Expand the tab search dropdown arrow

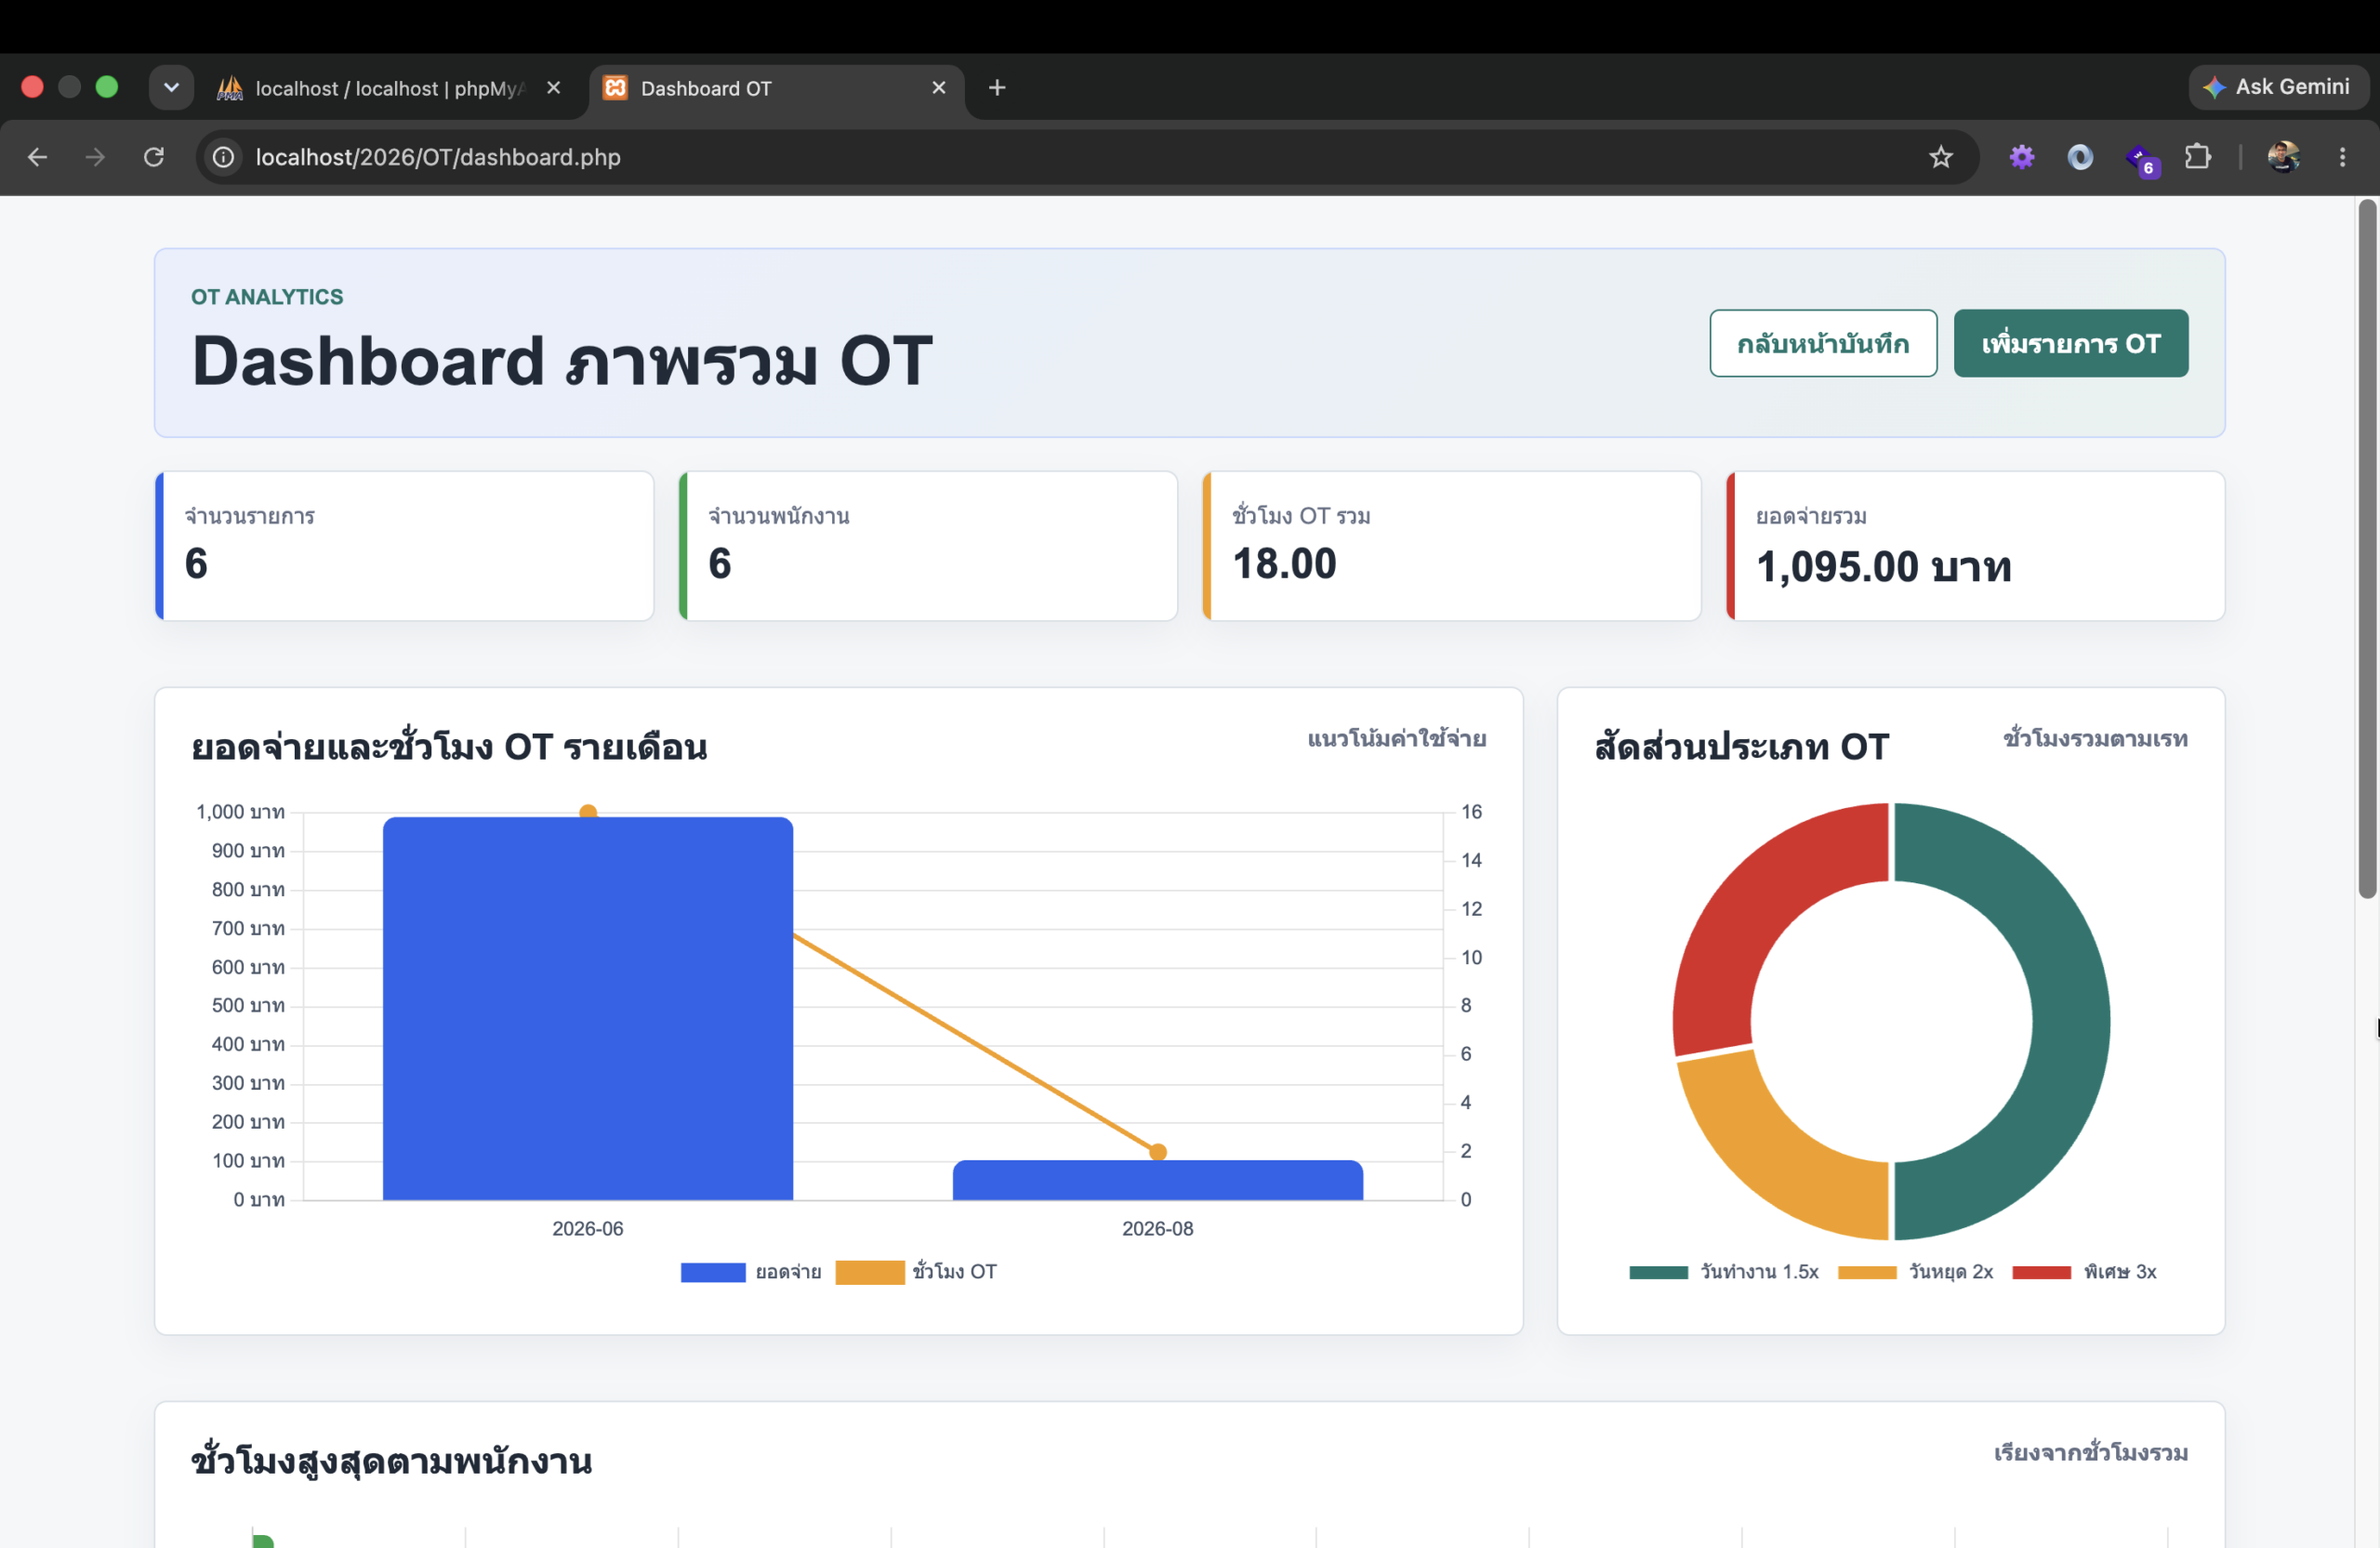point(171,88)
